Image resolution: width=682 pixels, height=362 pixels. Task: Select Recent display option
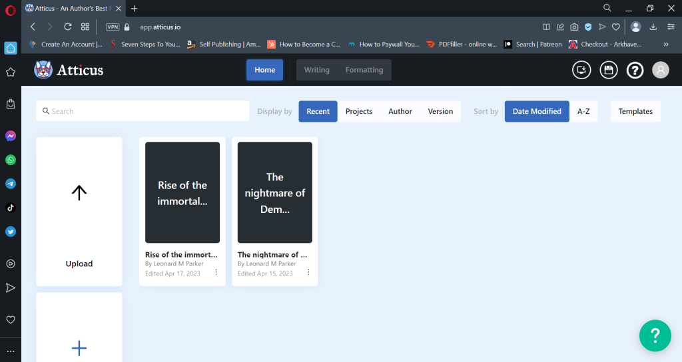click(x=318, y=111)
